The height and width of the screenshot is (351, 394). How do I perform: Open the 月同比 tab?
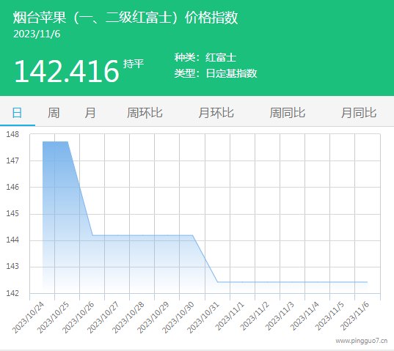tap(359, 113)
